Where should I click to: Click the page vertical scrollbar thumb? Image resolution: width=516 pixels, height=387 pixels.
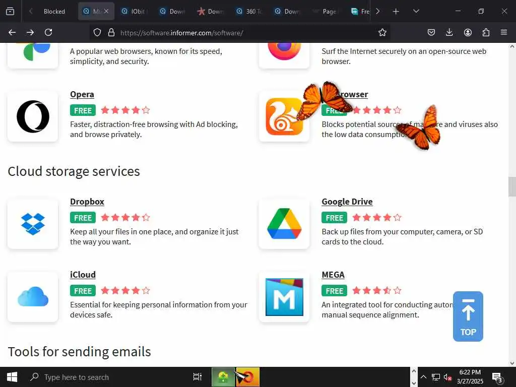512,186
